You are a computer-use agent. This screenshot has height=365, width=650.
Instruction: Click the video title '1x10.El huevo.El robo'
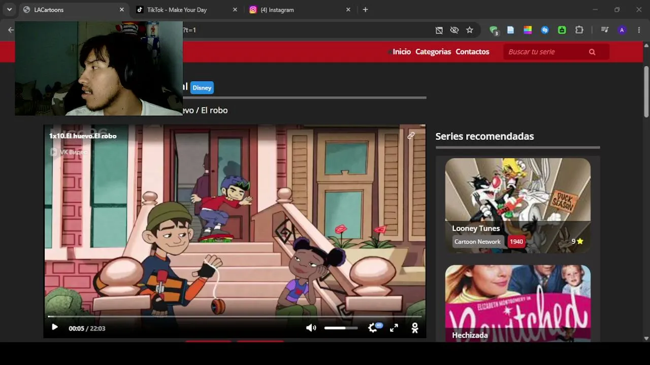pyautogui.click(x=83, y=136)
